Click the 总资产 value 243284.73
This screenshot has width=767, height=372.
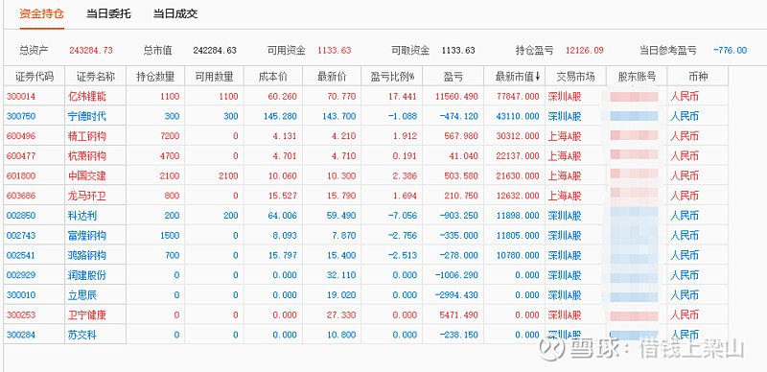(91, 51)
